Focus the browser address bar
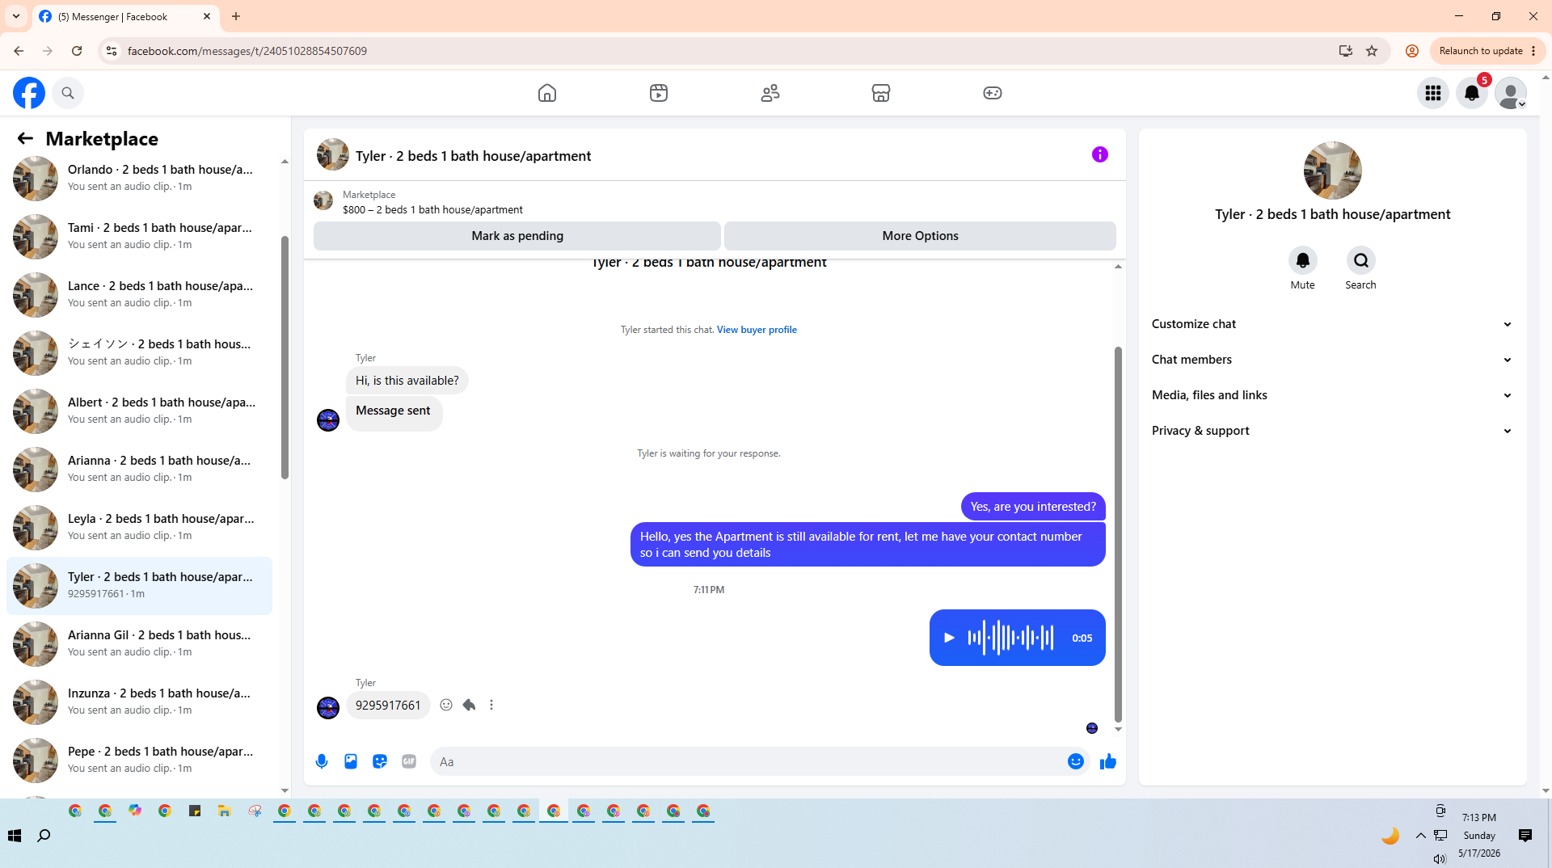The height and width of the screenshot is (868, 1552). [727, 51]
